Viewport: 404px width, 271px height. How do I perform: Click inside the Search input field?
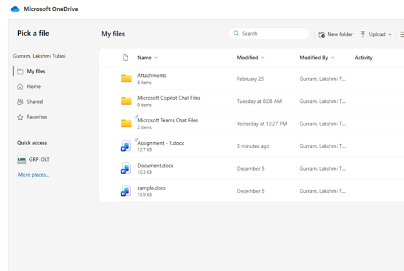point(269,34)
